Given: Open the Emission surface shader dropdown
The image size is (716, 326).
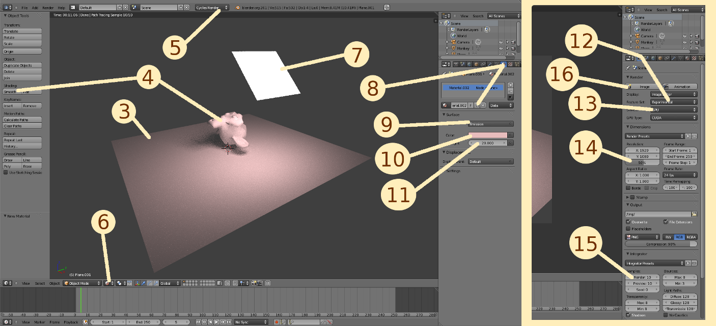Looking at the screenshot, I should pyautogui.click(x=490, y=124).
